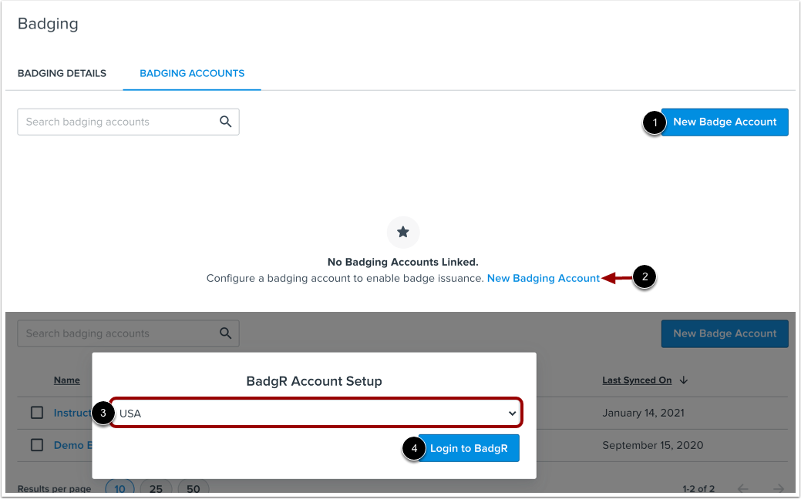Sort by the Name column header

click(x=67, y=380)
